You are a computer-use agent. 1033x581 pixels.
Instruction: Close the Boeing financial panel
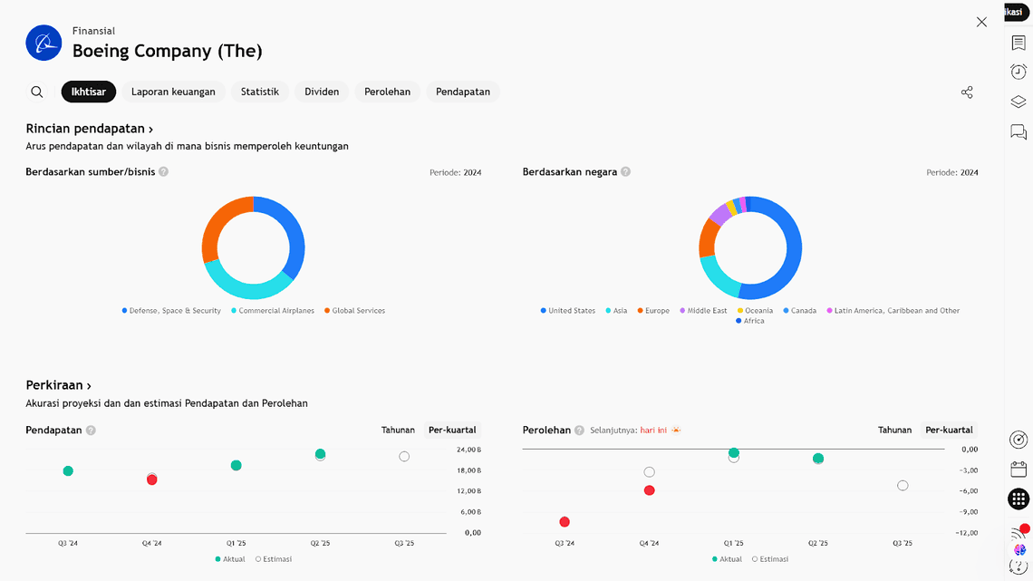[x=981, y=22]
